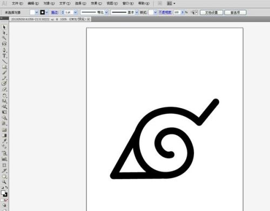Open the fill color dropdown arrow
270x211 pixels.
coord(37,12)
